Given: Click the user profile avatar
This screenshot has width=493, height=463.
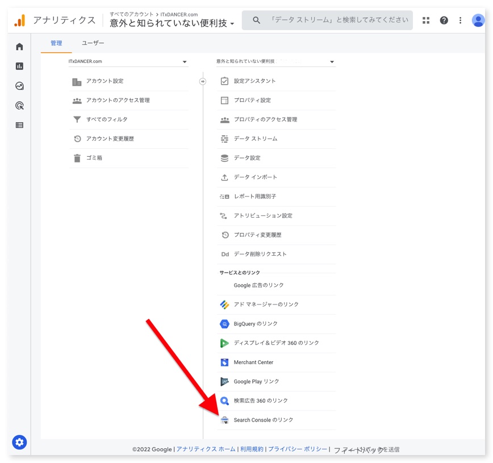Looking at the screenshot, I should pos(478,20).
